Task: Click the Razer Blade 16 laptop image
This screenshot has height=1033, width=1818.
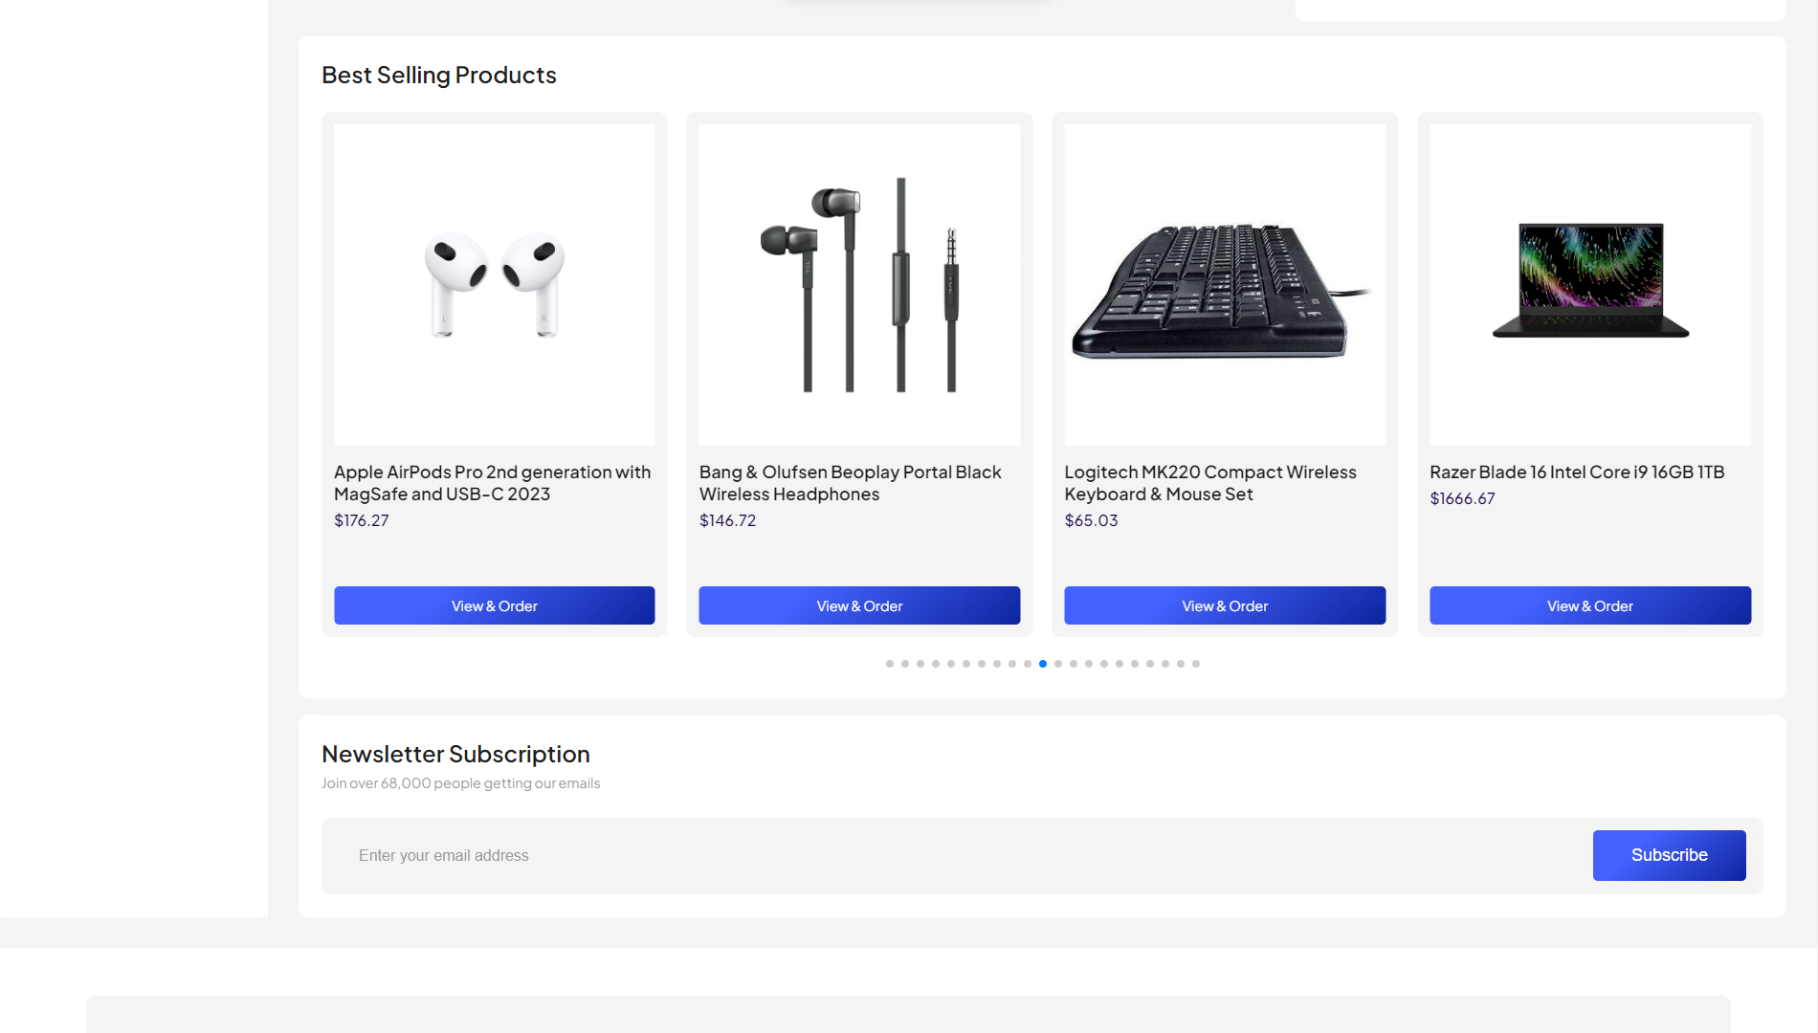Action: point(1589,284)
